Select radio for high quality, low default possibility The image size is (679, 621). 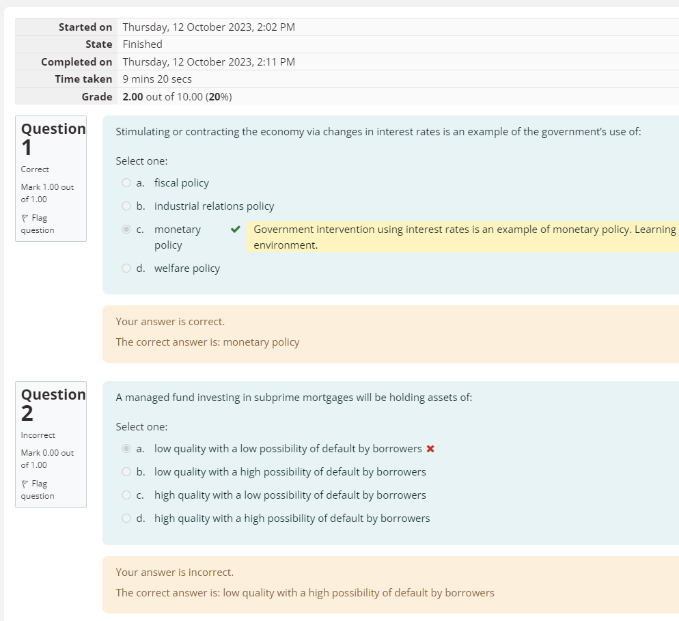[126, 495]
